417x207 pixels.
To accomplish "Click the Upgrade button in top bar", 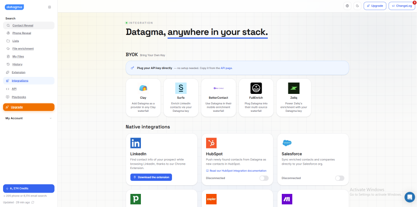I will tap(375, 6).
